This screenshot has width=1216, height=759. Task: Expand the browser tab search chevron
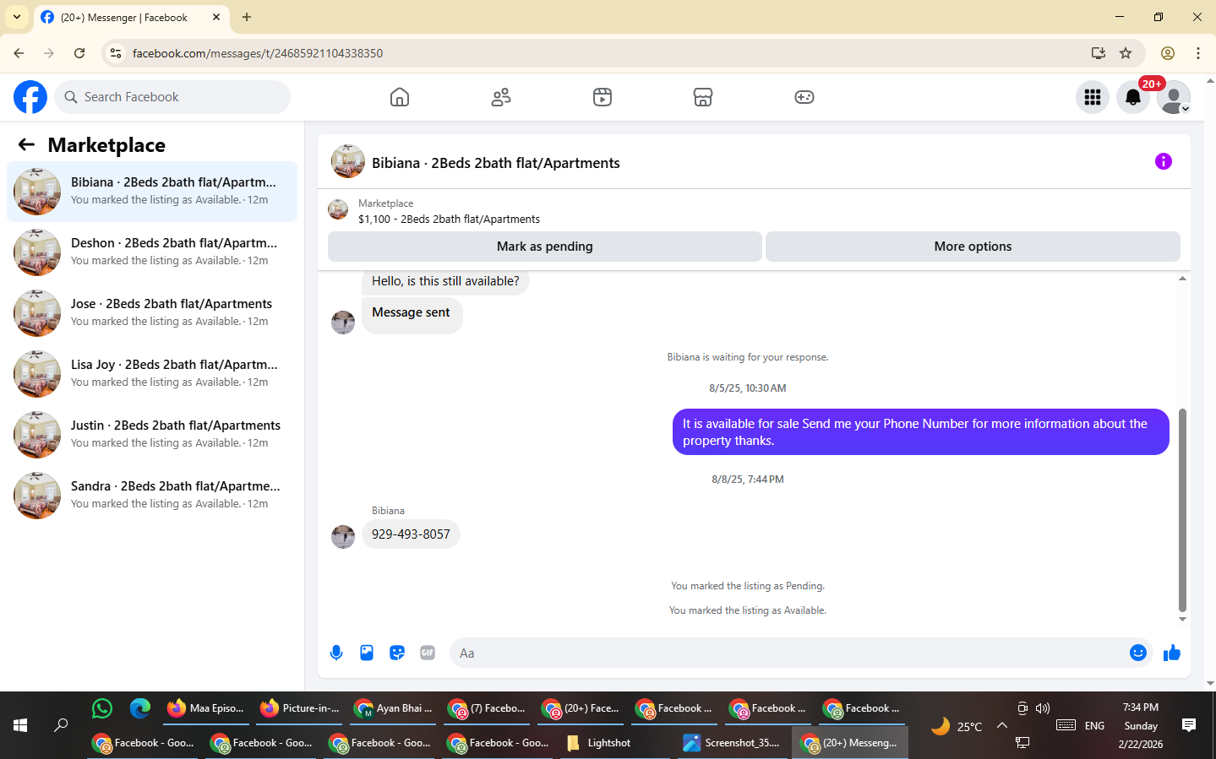(17, 17)
